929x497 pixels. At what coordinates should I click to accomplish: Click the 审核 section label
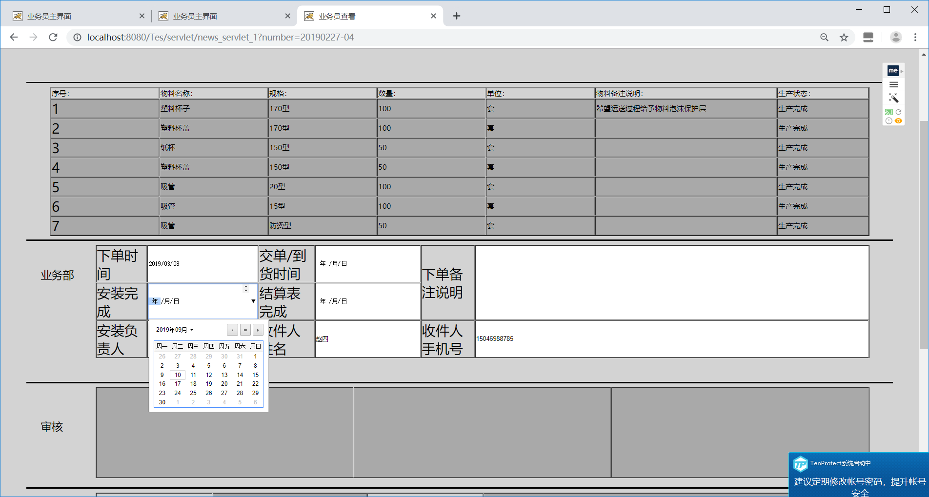52,427
